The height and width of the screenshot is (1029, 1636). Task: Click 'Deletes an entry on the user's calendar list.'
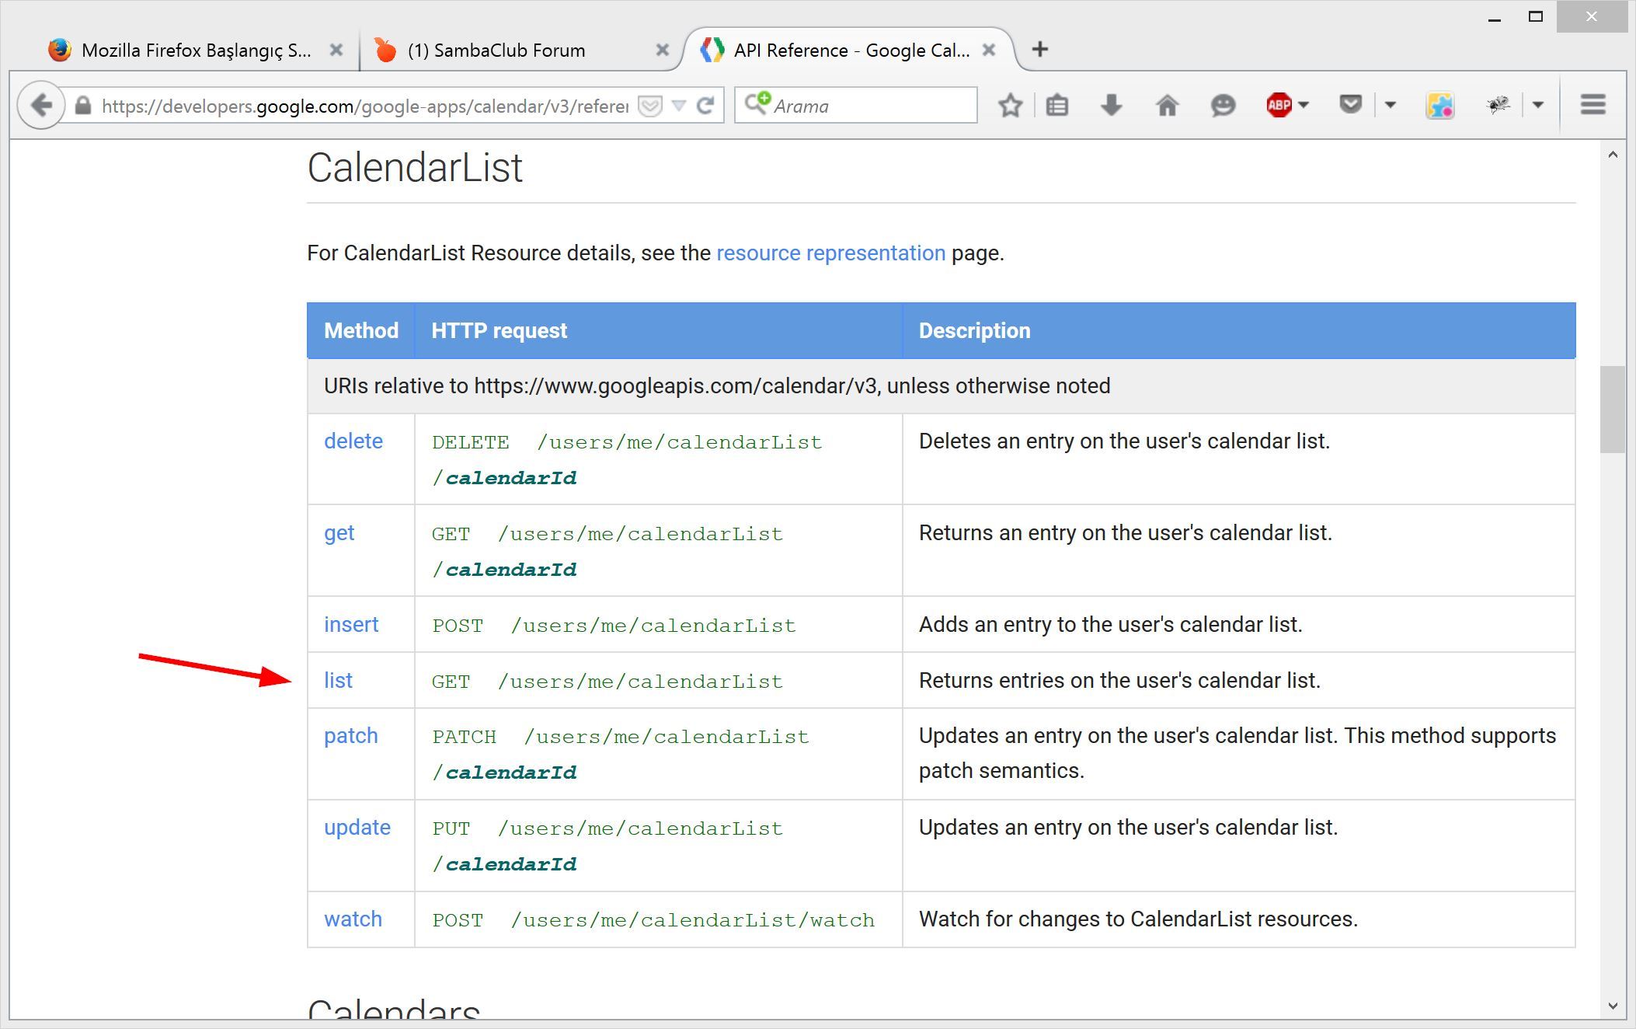click(x=1124, y=441)
